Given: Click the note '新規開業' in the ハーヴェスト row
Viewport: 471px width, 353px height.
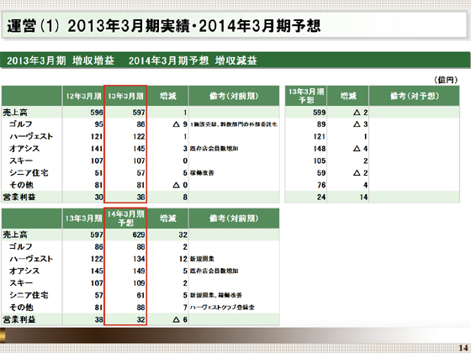Looking at the screenshot, I should pos(202,259).
